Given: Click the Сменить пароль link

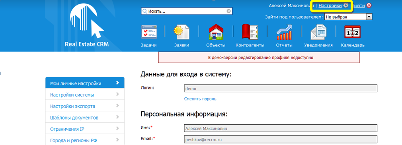Looking at the screenshot, I should (x=200, y=99).
